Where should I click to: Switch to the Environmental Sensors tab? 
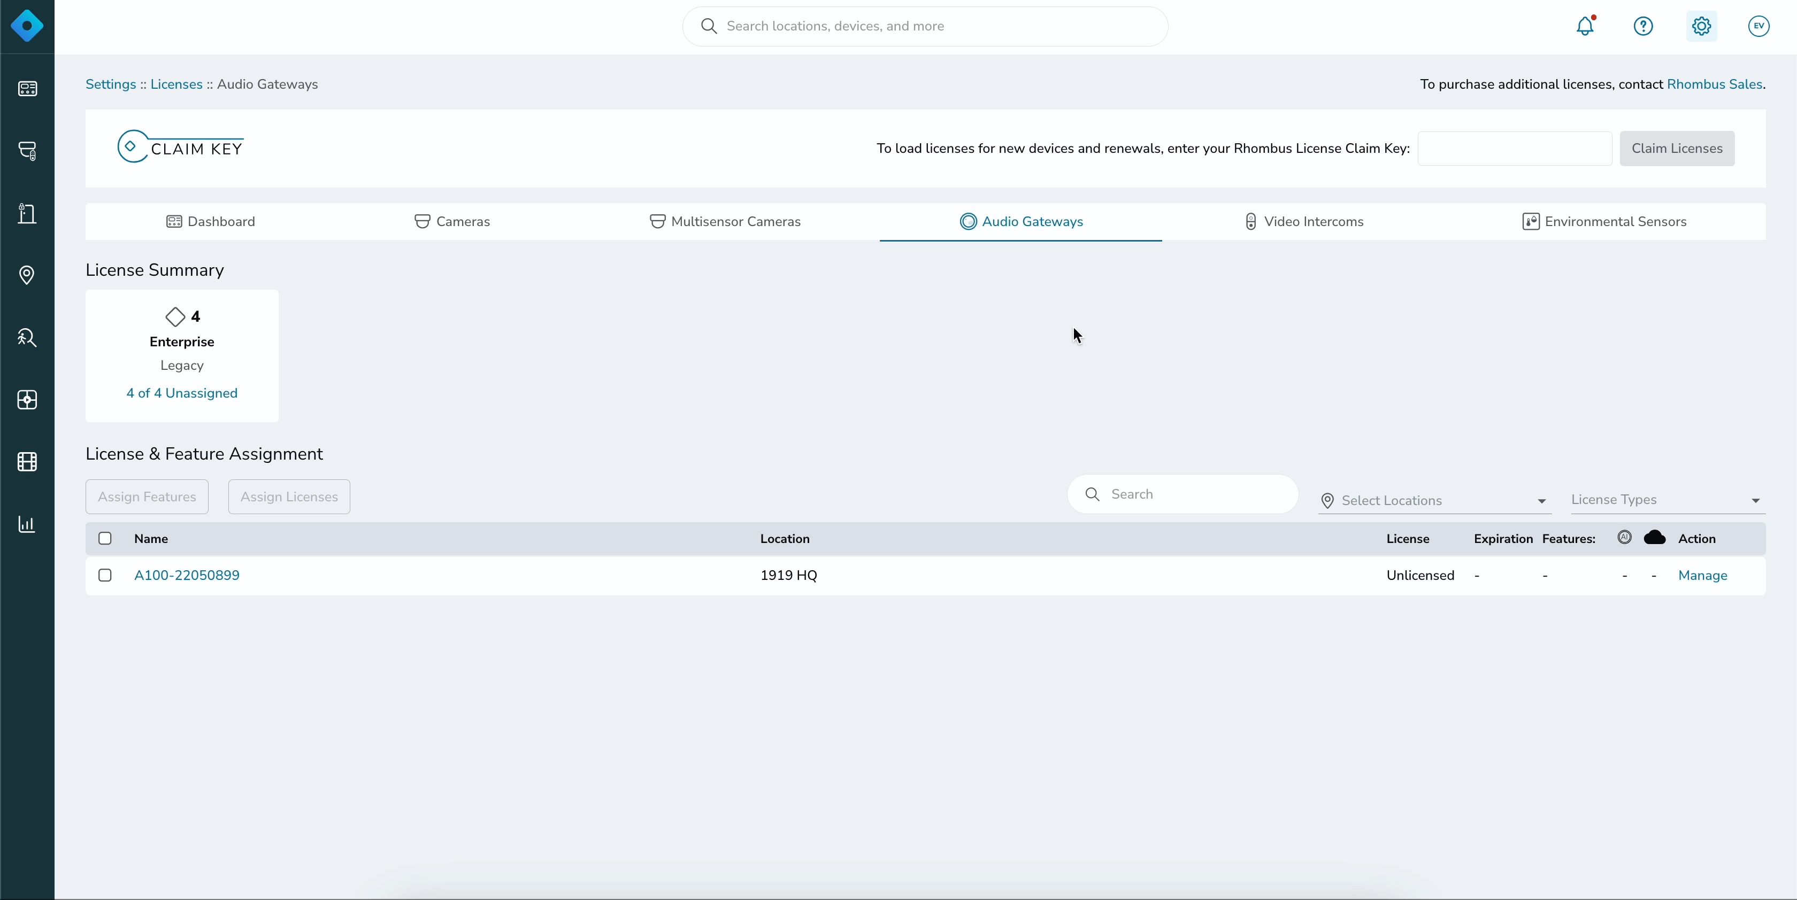1604,222
